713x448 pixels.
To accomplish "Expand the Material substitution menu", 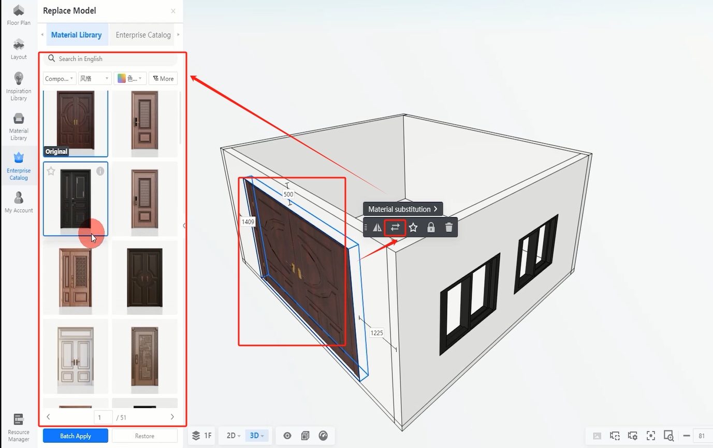I will pyautogui.click(x=403, y=209).
